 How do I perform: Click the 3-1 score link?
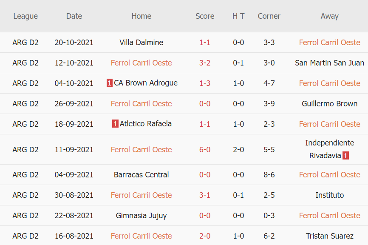tap(205, 195)
